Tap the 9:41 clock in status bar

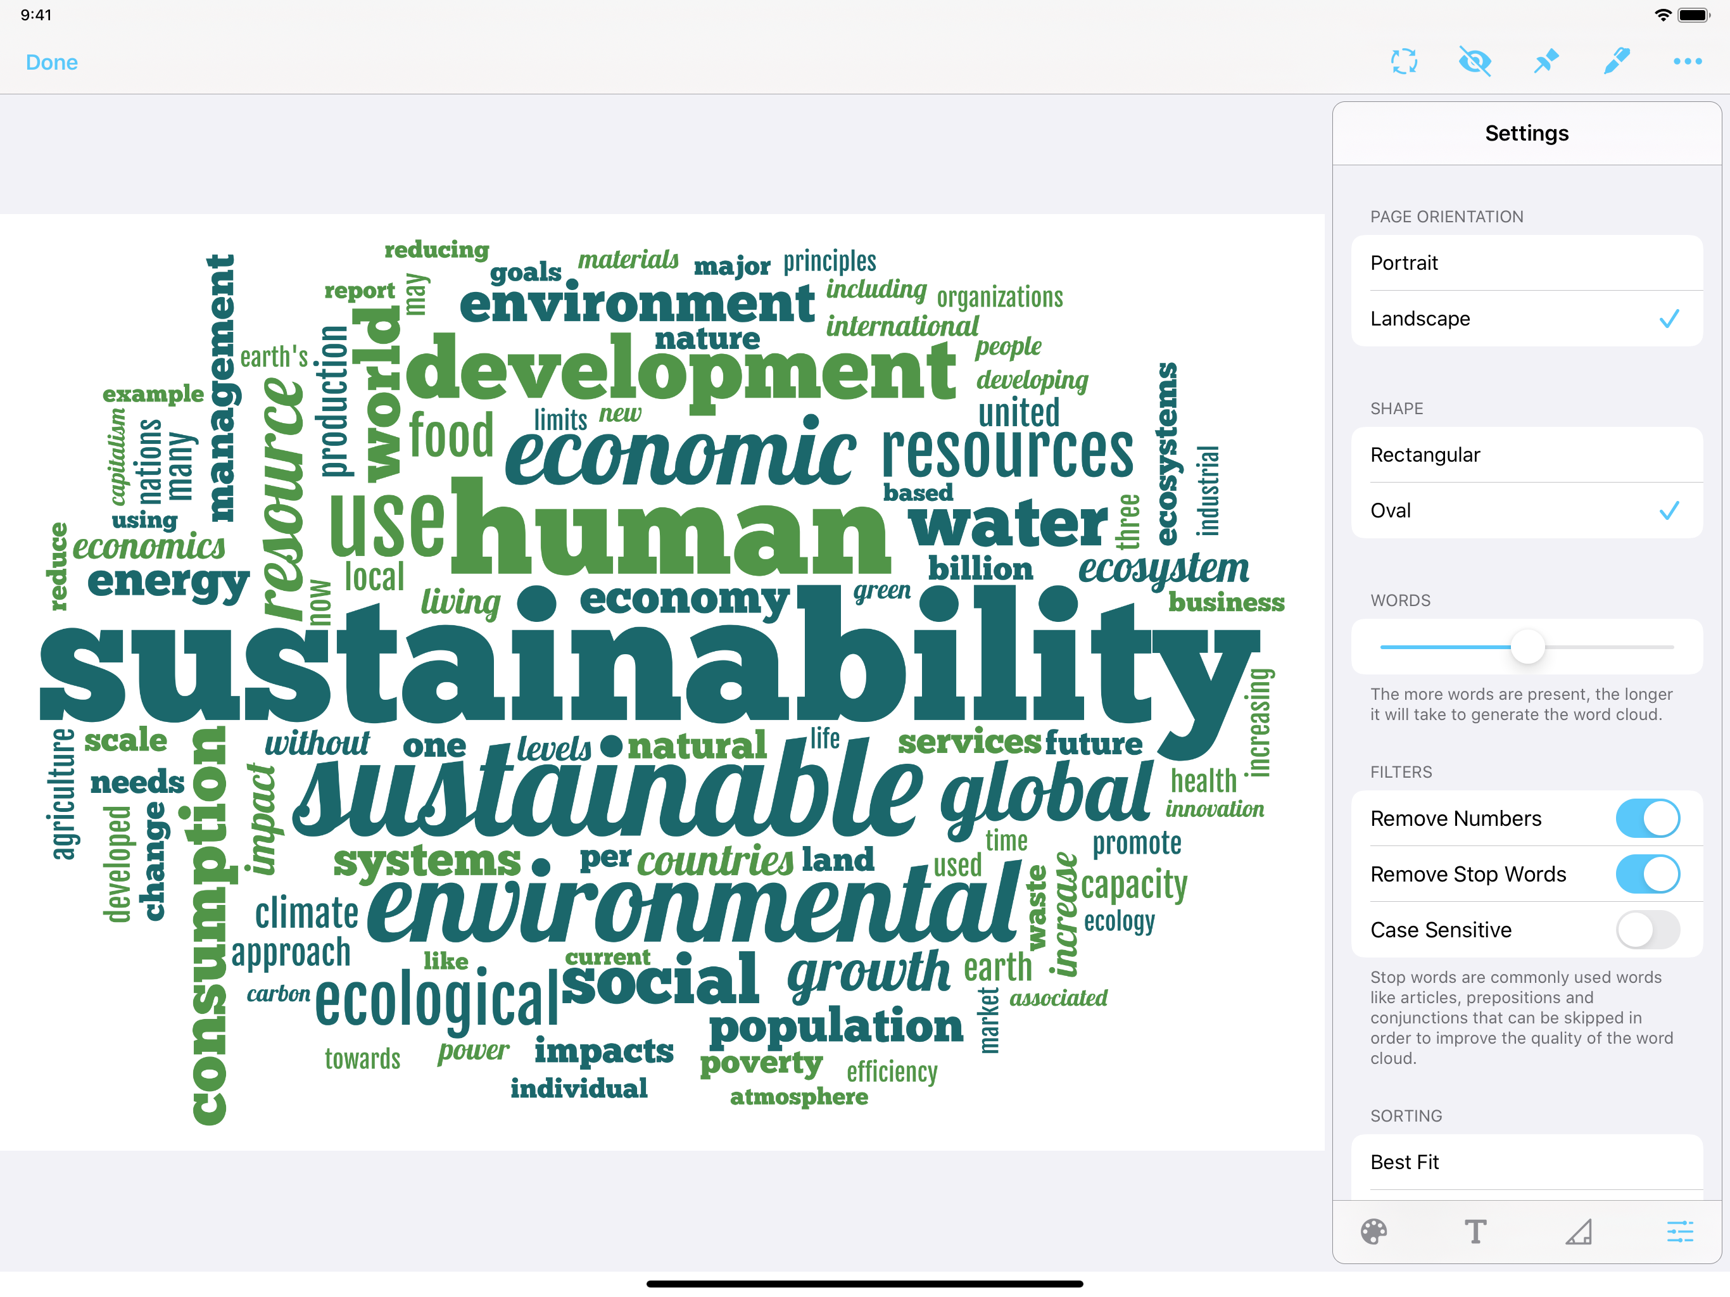[x=36, y=15]
